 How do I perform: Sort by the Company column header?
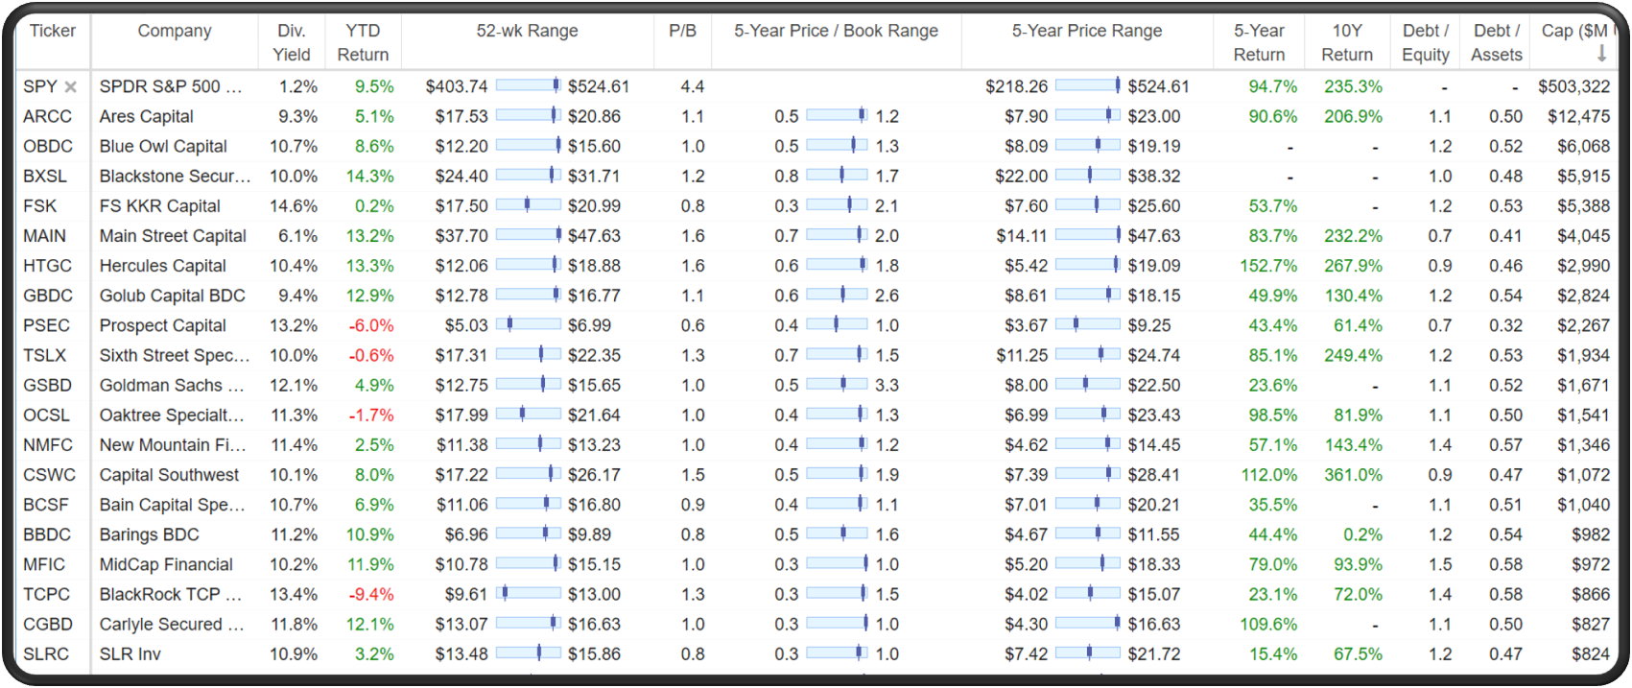pyautogui.click(x=175, y=31)
